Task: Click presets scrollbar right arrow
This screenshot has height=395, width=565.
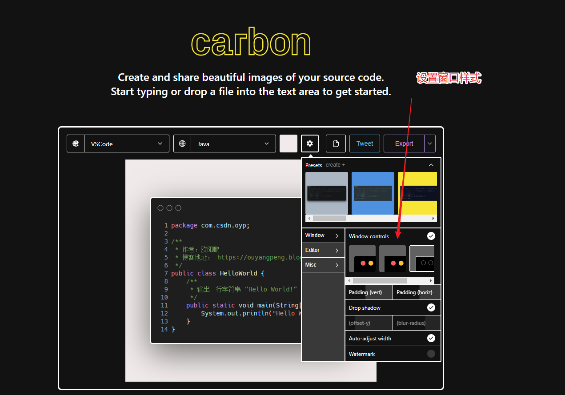Action: (433, 219)
